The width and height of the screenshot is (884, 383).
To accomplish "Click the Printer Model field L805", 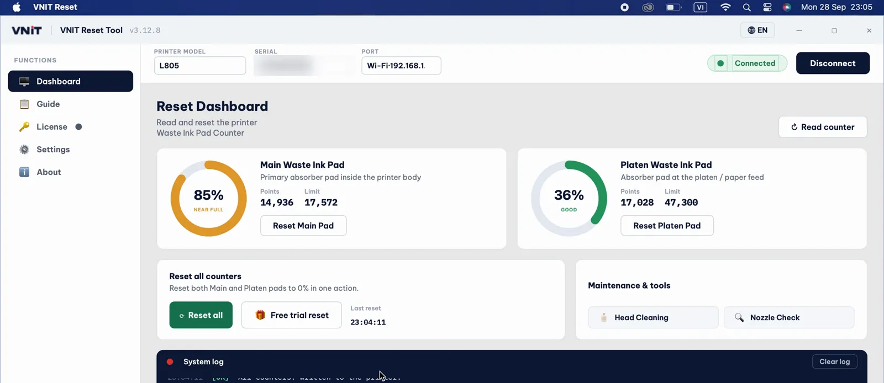I will tap(200, 65).
